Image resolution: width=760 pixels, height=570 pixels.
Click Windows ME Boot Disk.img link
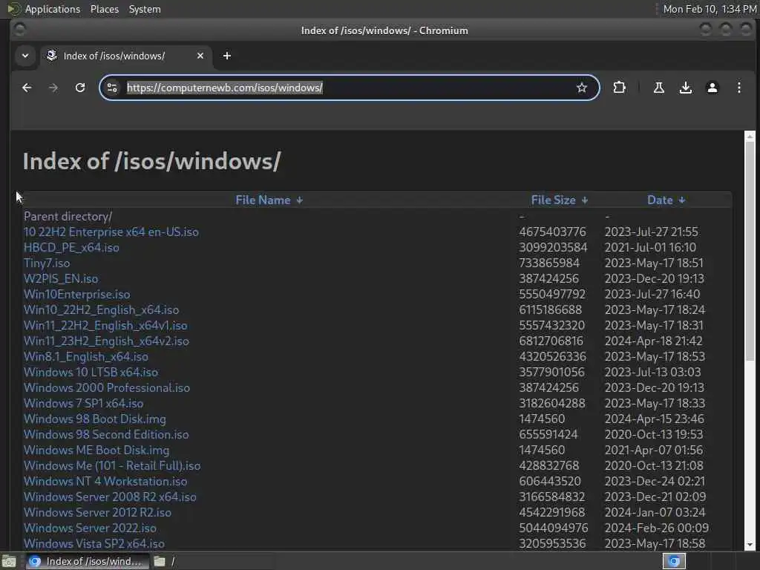click(96, 450)
